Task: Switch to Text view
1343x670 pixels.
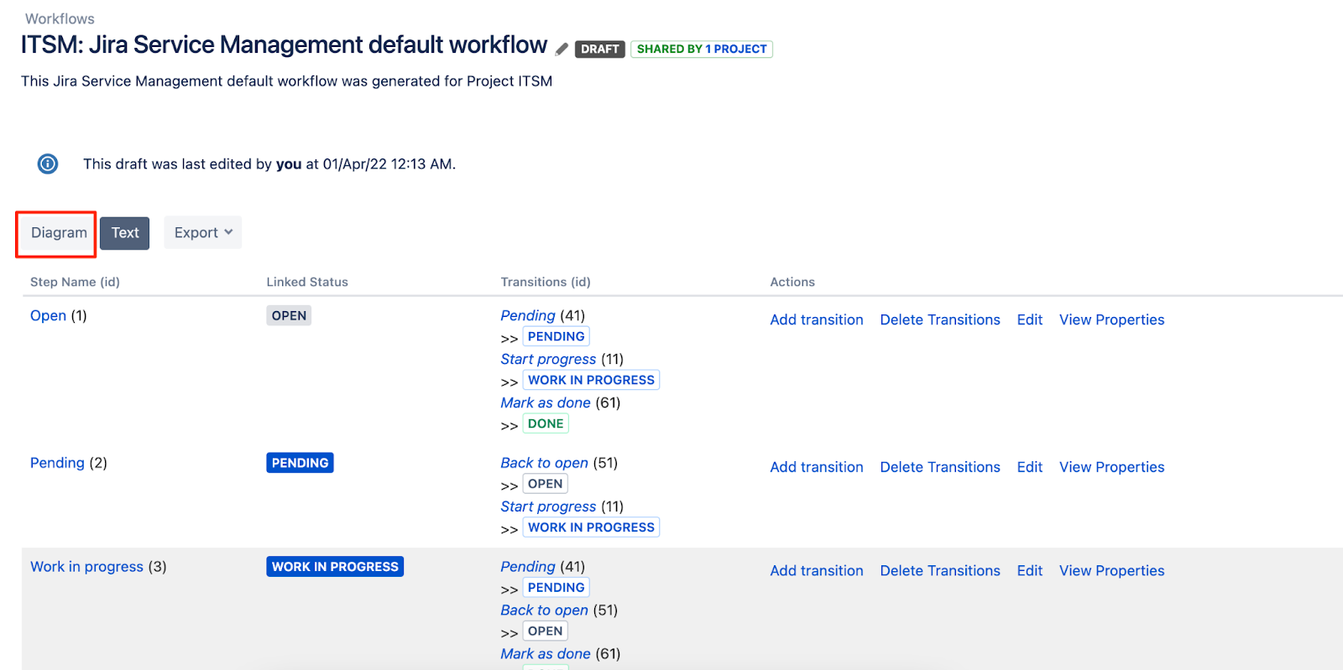Action: pos(125,233)
